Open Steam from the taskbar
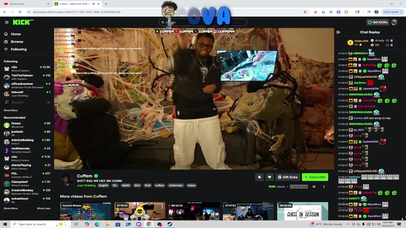This screenshot has height=228, width=406. coord(170,224)
